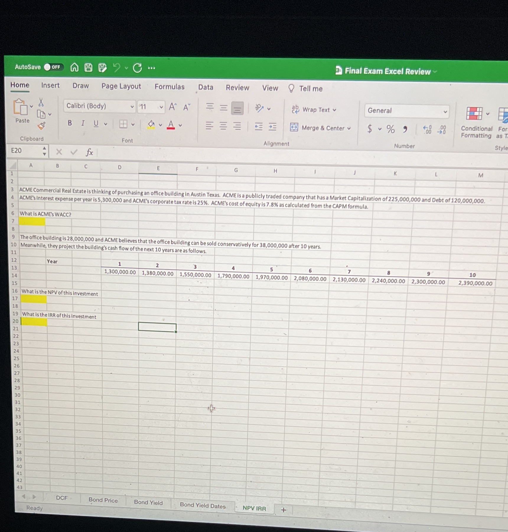Click the Increase Font Size icon
The image size is (508, 532).
point(173,107)
